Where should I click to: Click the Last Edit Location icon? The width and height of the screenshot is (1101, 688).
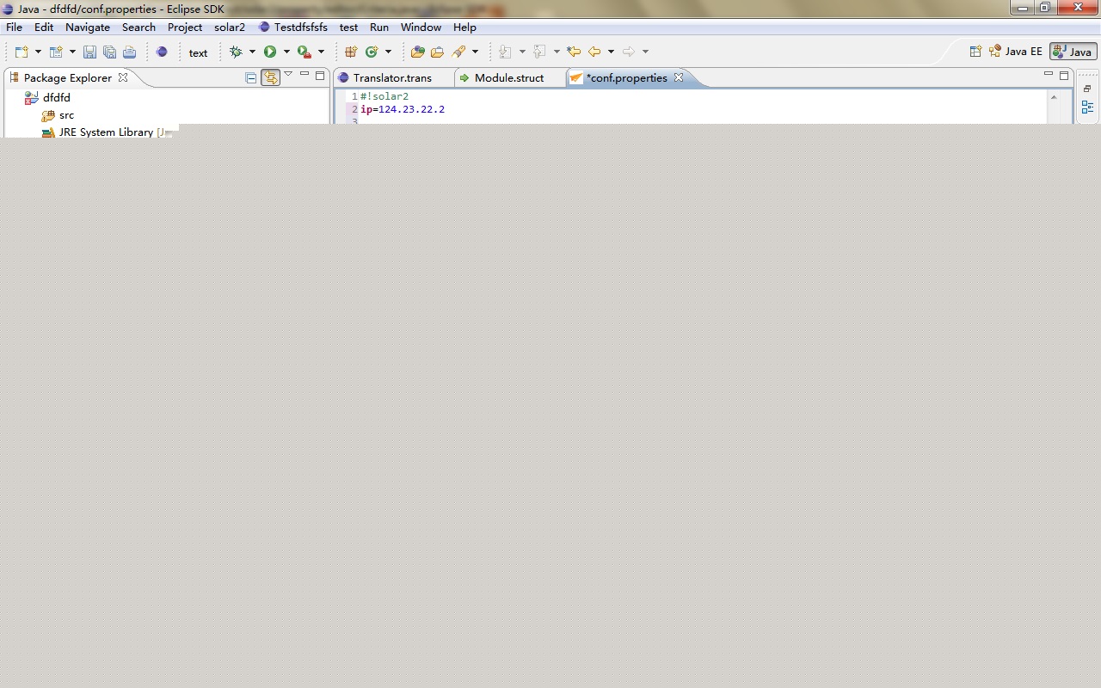click(574, 52)
